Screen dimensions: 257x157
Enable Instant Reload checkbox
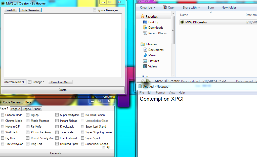coord(57,121)
